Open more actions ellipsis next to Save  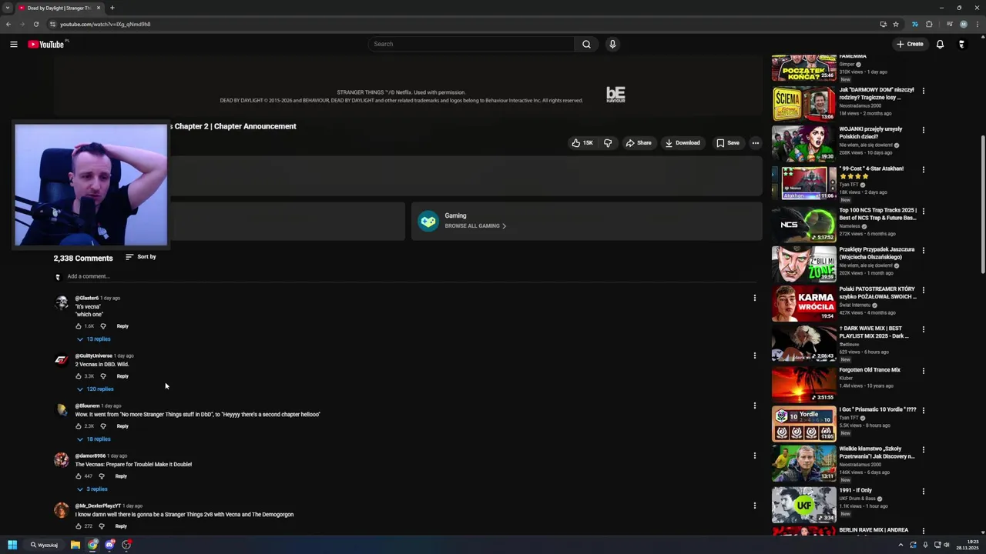756,142
